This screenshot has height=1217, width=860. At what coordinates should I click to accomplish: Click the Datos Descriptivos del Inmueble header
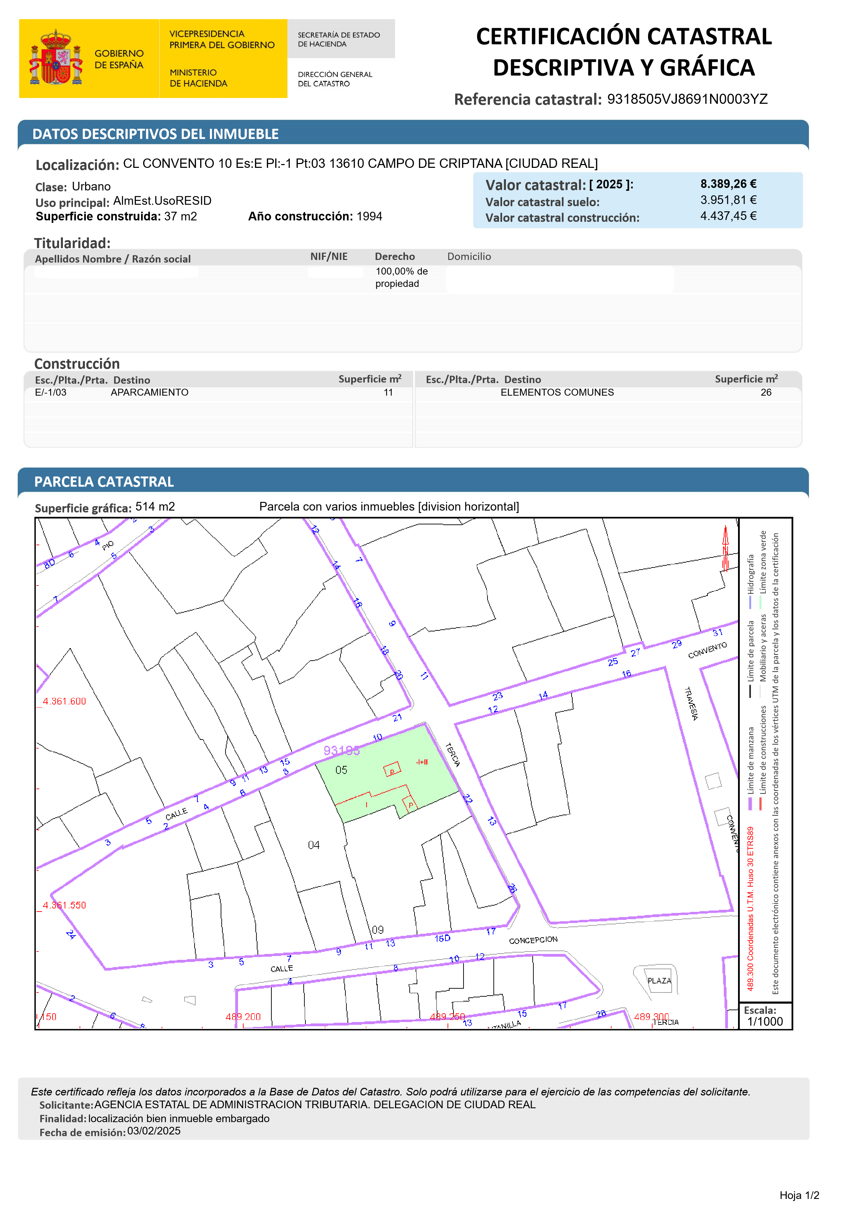pos(155,134)
